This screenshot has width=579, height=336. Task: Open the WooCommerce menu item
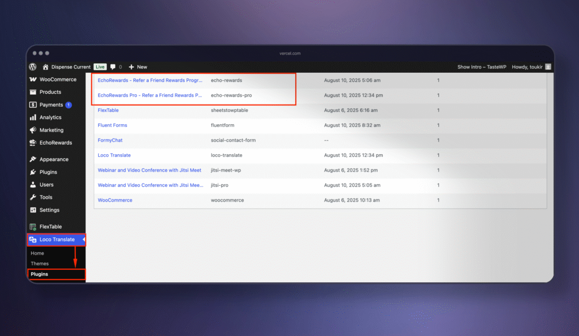pos(58,79)
